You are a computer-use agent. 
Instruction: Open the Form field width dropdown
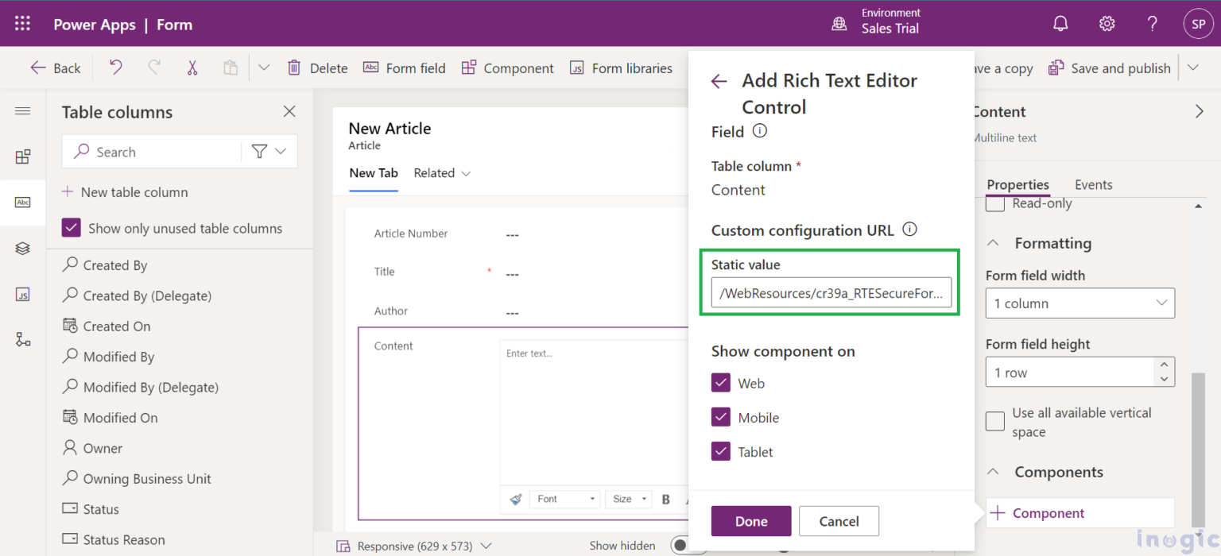point(1080,303)
